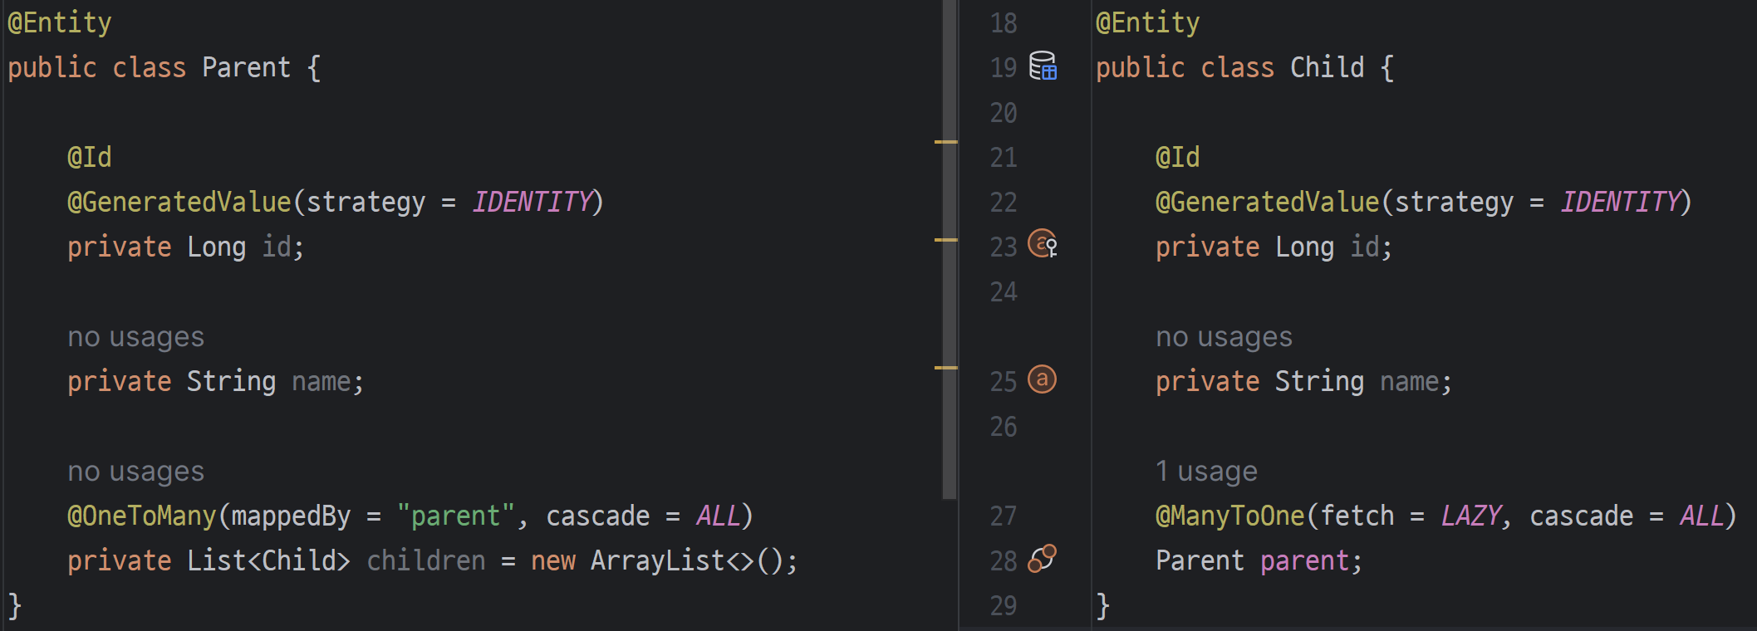This screenshot has width=1757, height=631.
Task: Click 'no usages' hint above Parent's name field
Action: (x=135, y=337)
